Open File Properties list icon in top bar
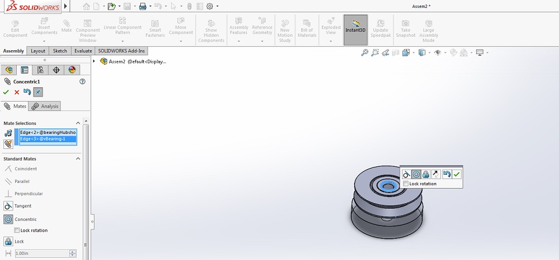Screen dimensions: 559x260 (x=200, y=6)
